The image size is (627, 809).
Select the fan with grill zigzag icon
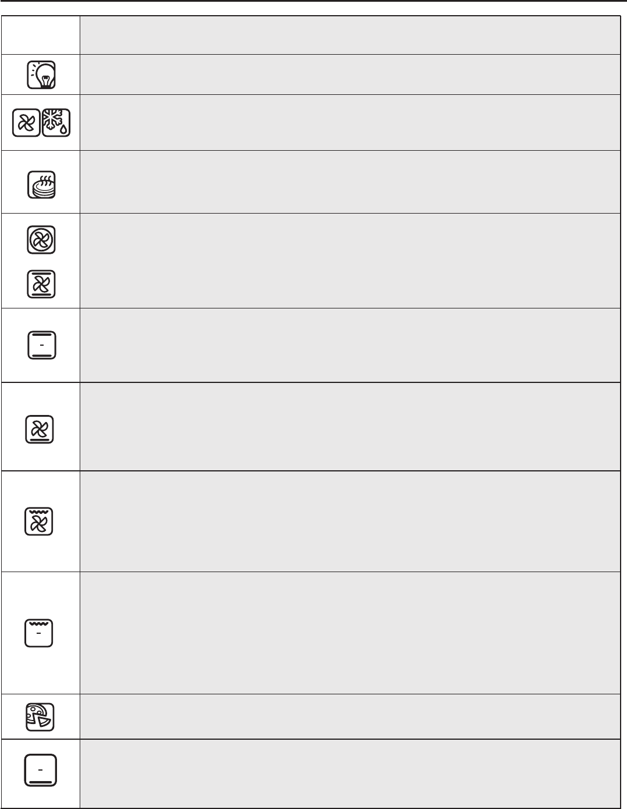pyautogui.click(x=40, y=521)
